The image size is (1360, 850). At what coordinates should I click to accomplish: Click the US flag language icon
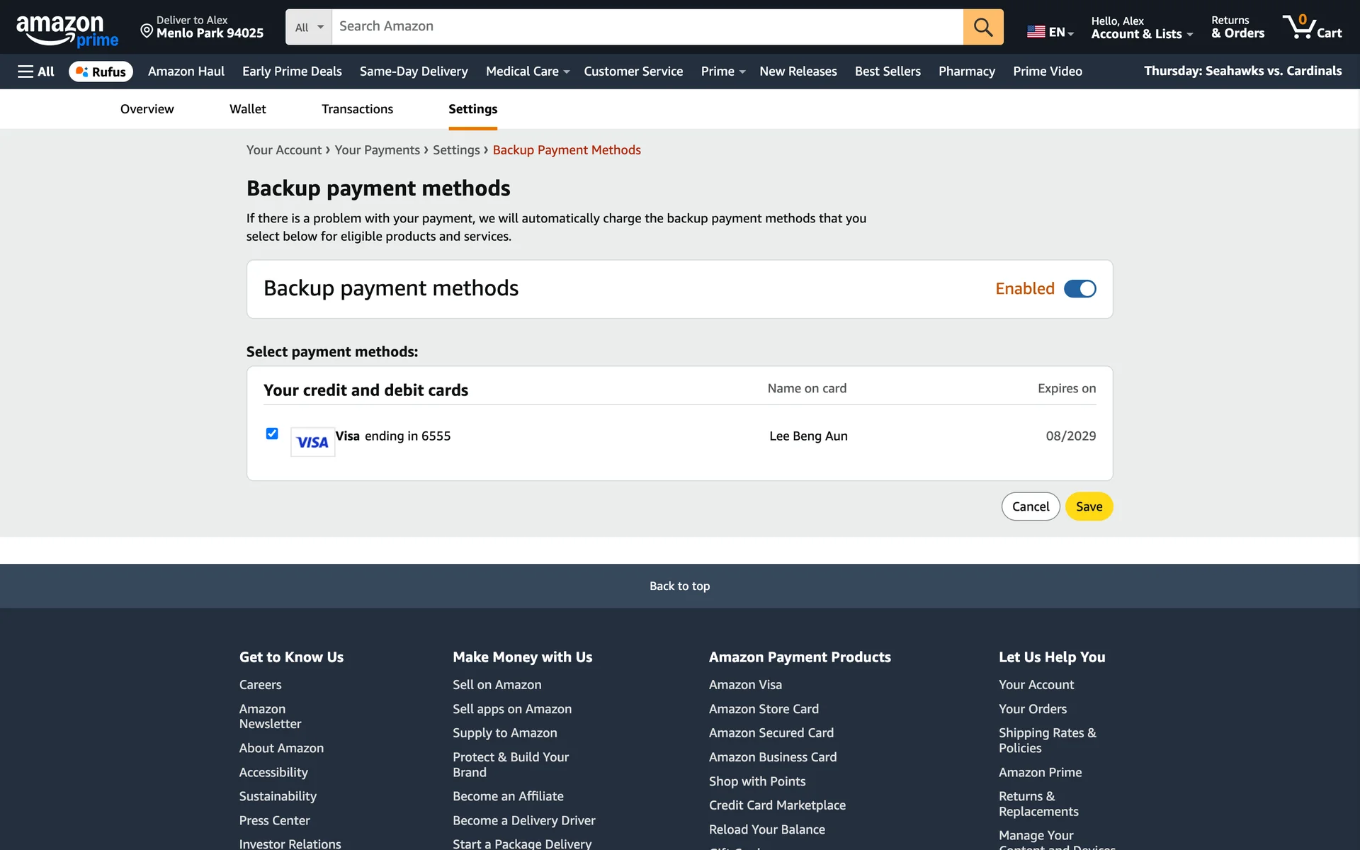1036,32
